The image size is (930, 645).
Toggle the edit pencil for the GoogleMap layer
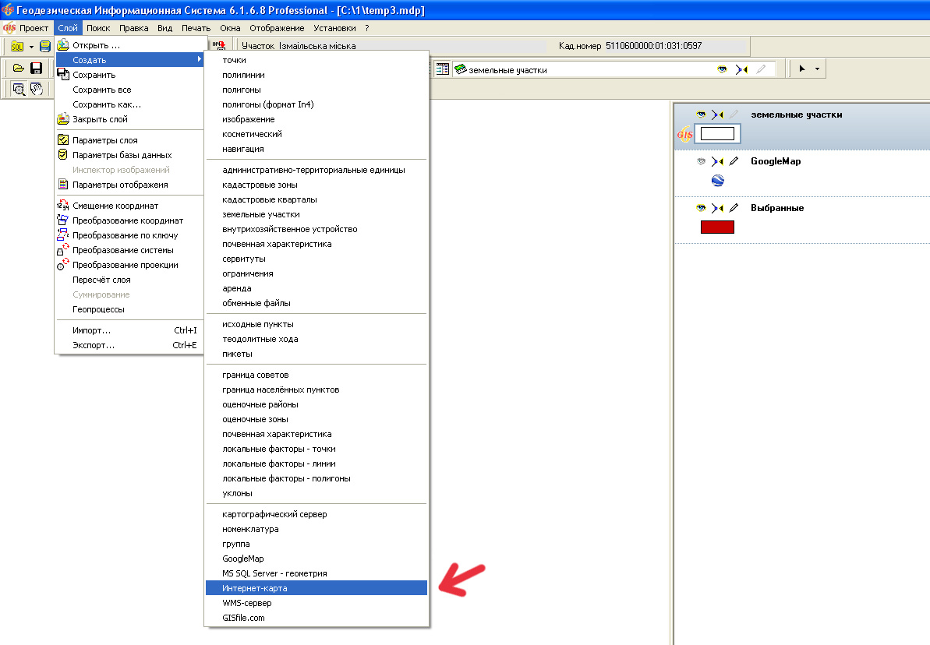pos(734,161)
